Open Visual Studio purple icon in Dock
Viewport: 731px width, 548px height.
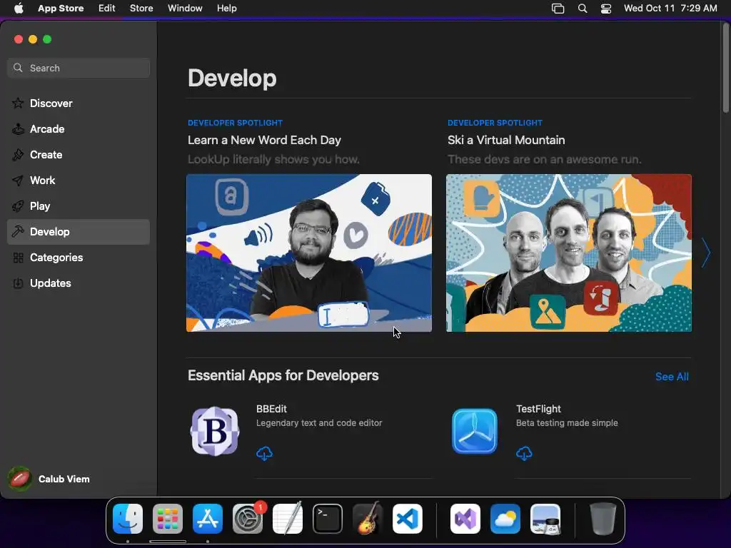465,519
